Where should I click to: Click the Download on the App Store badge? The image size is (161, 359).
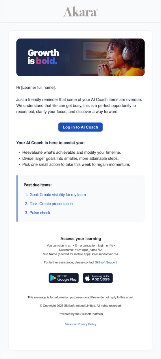[98, 278]
